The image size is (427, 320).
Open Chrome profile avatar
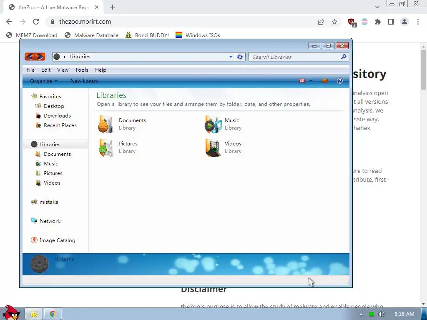coord(404,22)
